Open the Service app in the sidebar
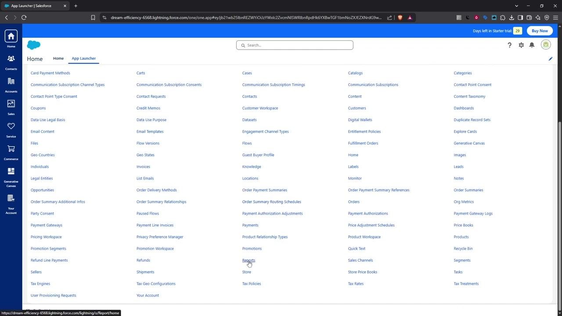562x316 pixels. click(11, 130)
